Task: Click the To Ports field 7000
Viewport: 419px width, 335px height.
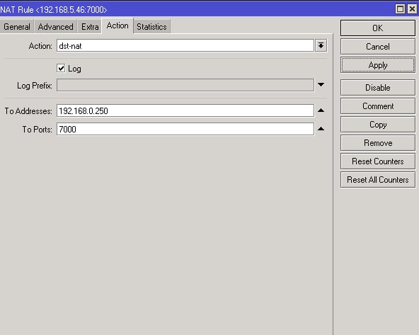Action: (185, 129)
